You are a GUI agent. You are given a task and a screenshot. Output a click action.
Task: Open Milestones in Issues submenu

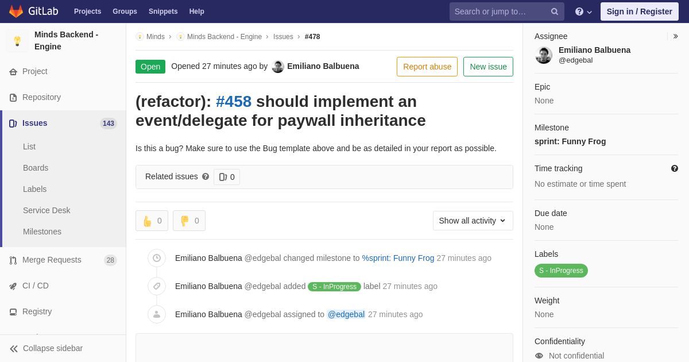(x=42, y=232)
